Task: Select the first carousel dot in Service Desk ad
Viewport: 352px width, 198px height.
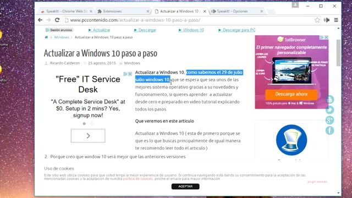Action: [84, 123]
